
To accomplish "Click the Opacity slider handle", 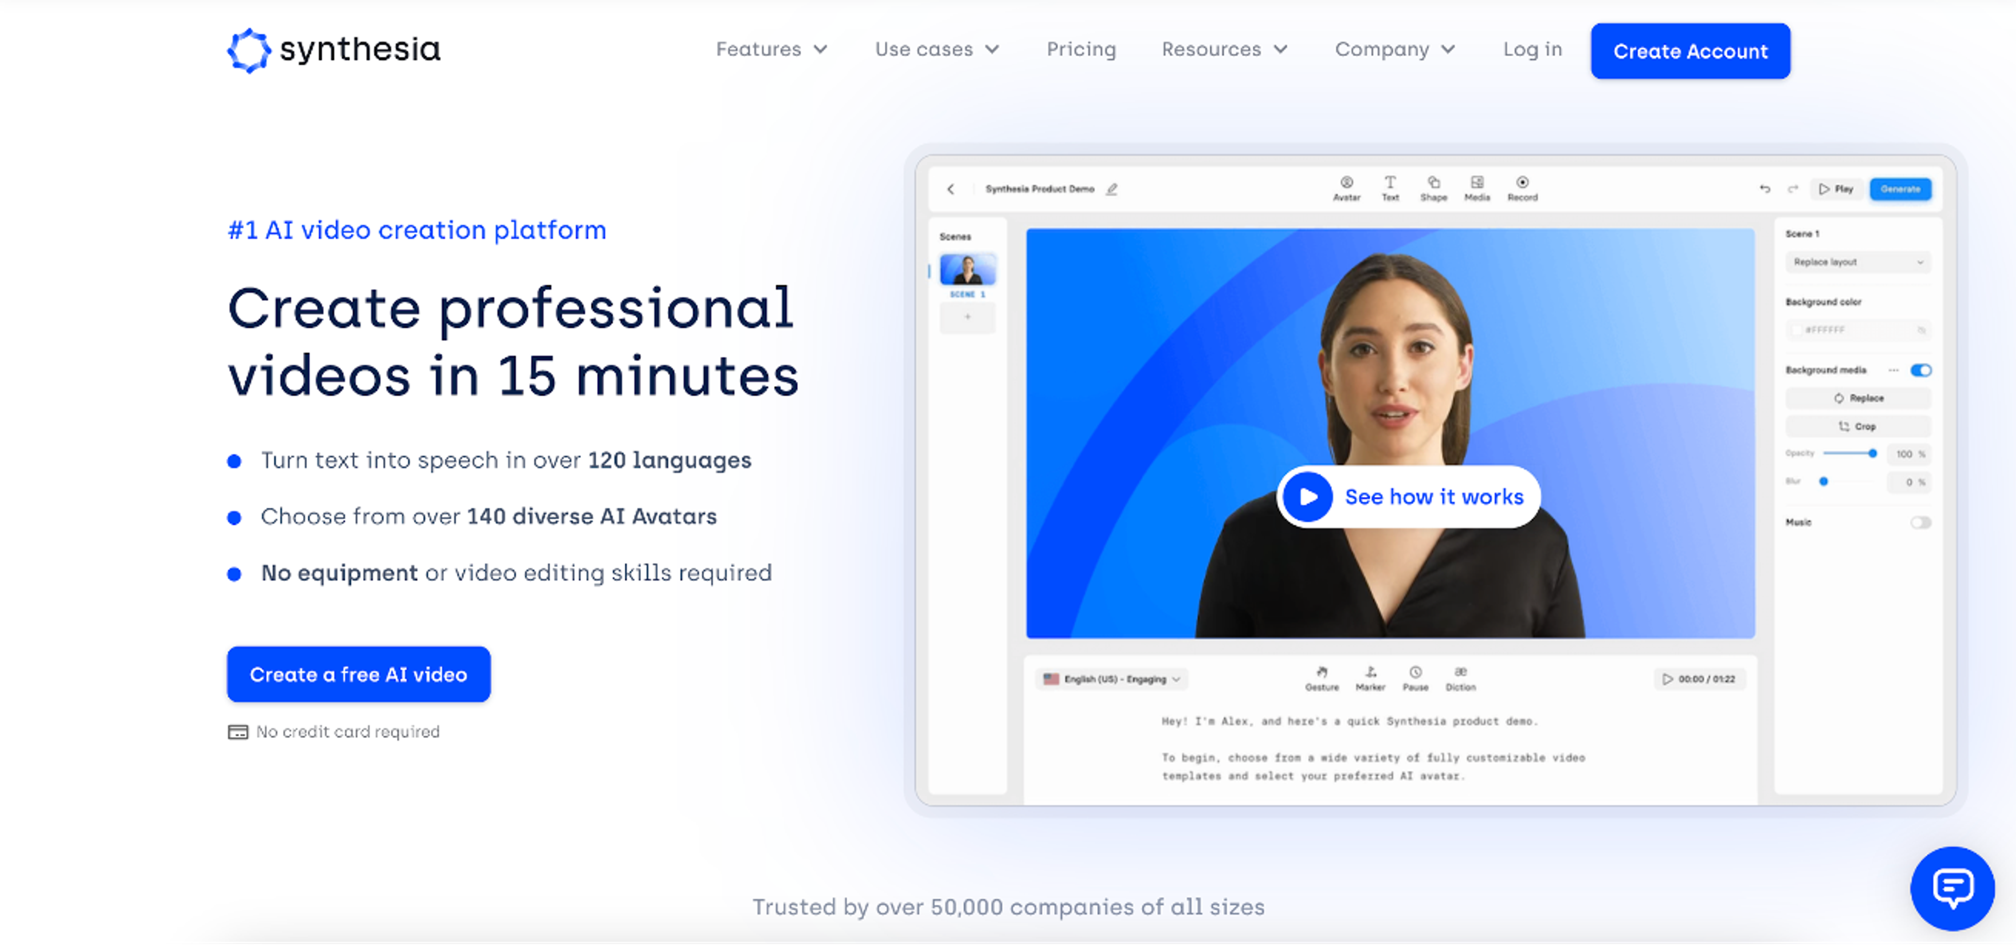I will click(x=1872, y=454).
